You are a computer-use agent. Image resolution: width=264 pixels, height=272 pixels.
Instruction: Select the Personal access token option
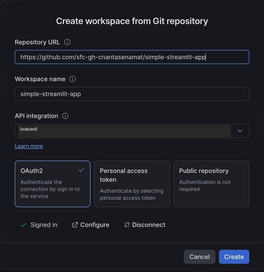coord(132,184)
